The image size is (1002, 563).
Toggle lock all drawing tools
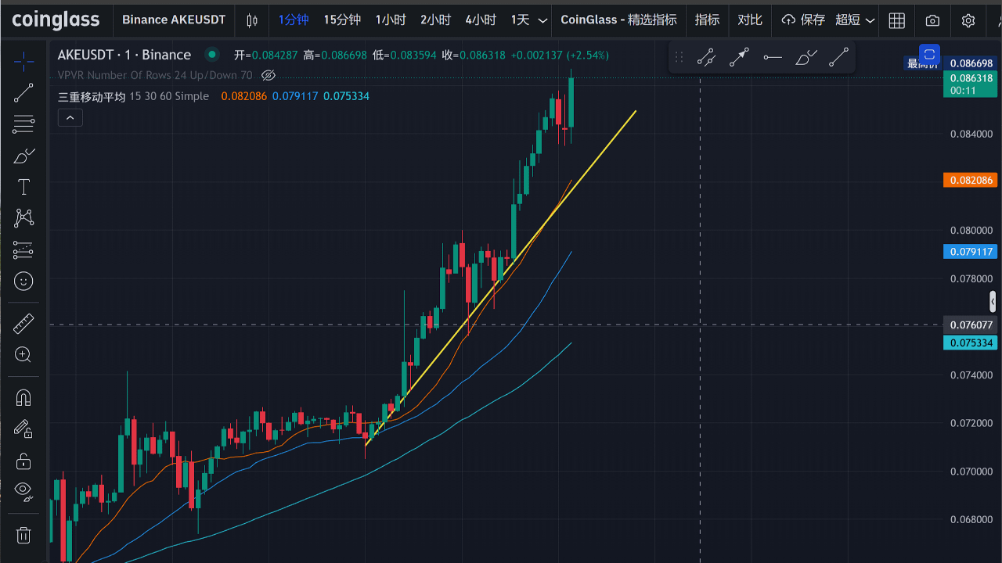click(23, 461)
